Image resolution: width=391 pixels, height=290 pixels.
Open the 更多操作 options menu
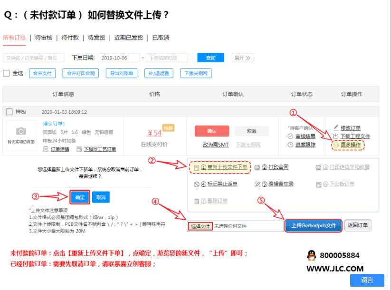[x=347, y=145]
